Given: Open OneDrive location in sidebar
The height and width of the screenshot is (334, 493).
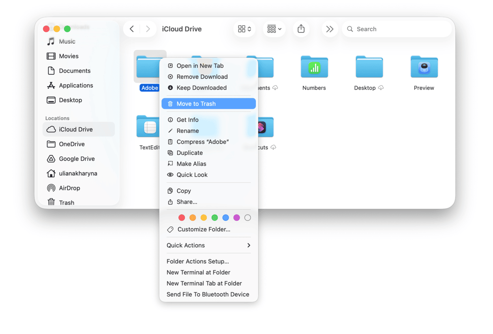Looking at the screenshot, I should pyautogui.click(x=71, y=144).
